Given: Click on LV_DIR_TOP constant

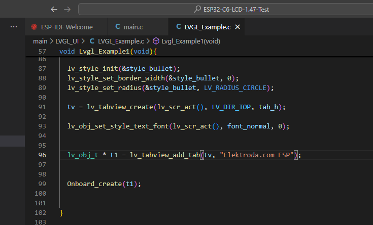Looking at the screenshot, I should 231,107.
